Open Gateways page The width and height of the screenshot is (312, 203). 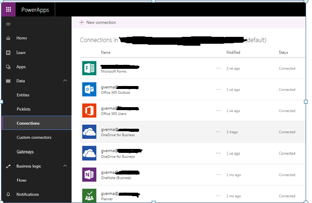pyautogui.click(x=25, y=152)
